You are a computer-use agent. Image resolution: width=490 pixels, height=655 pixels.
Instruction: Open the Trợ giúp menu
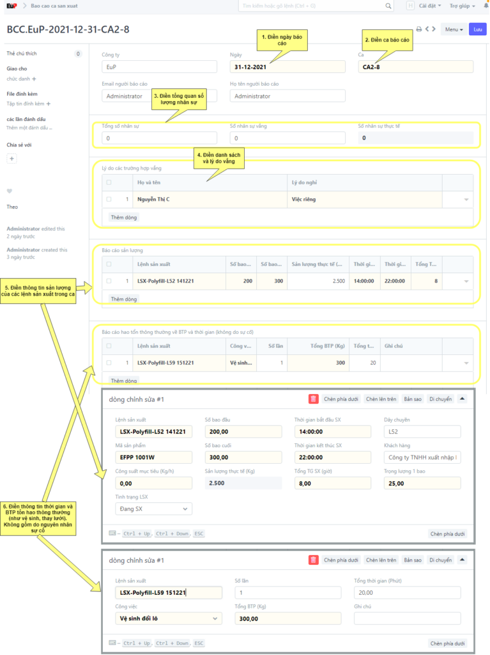[461, 6]
